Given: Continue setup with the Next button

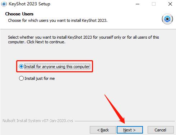Looking at the screenshot, I should (130, 130).
